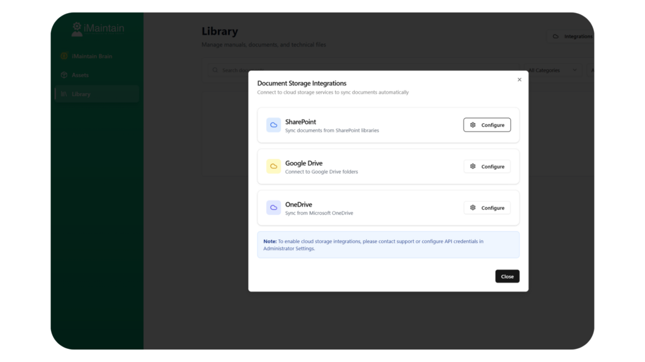
Task: Open iMaintain Brain from the sidebar
Action: pyautogui.click(x=91, y=57)
